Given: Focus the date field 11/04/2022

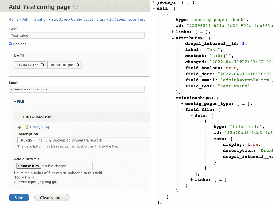Looking at the screenshot, I should (x=30, y=65).
